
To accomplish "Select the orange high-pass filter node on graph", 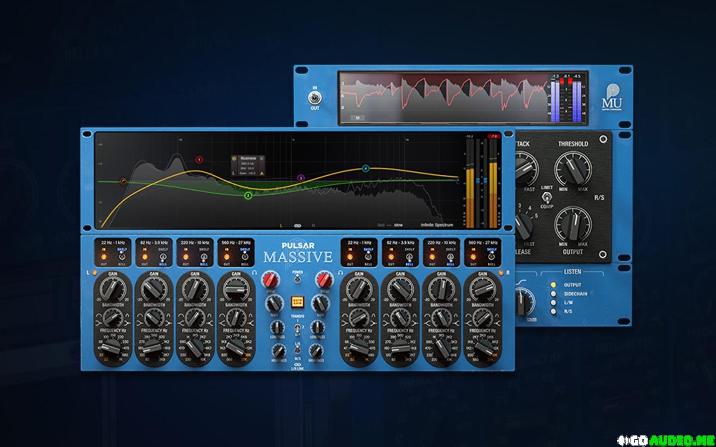I will pos(124,181).
